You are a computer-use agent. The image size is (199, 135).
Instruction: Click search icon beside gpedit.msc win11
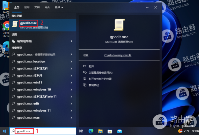13,82
